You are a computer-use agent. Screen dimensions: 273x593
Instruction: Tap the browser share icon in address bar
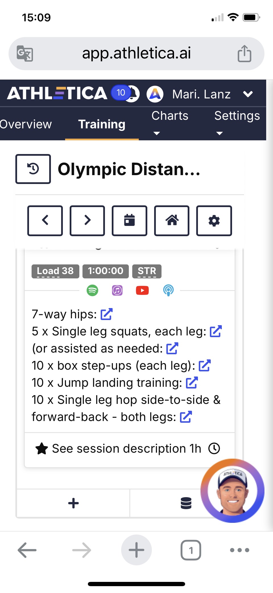[244, 53]
